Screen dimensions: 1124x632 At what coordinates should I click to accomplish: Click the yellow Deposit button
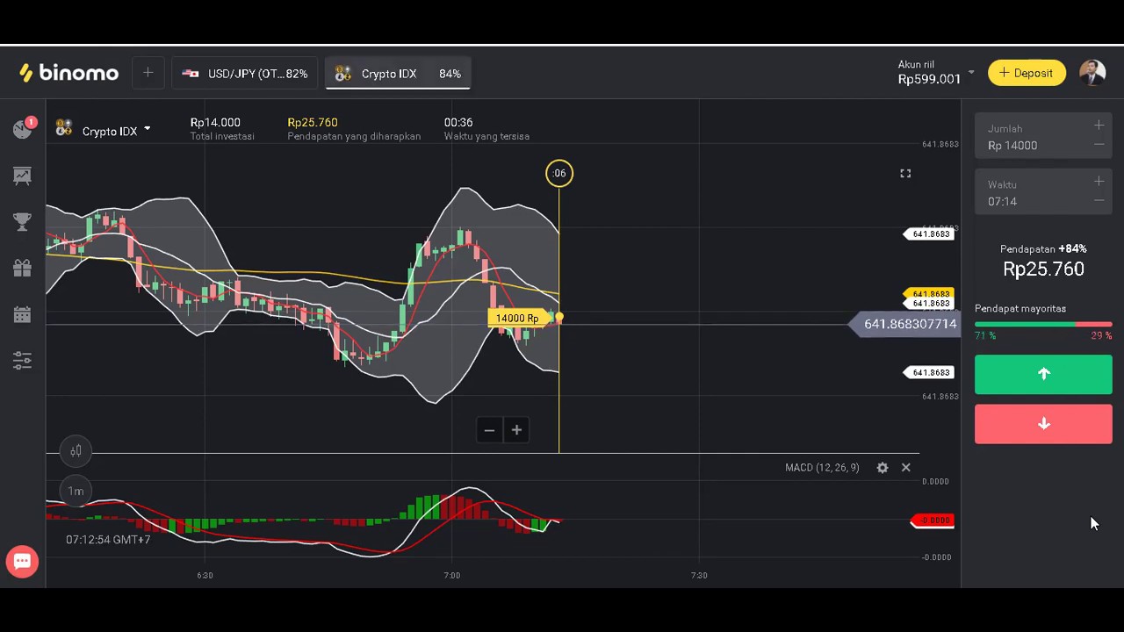point(1027,73)
